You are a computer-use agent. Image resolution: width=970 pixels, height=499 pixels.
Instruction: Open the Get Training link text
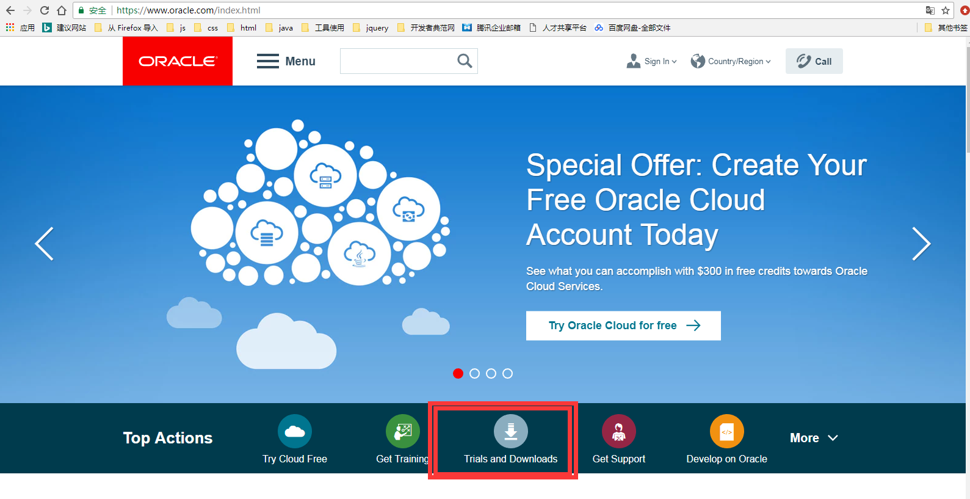click(x=402, y=459)
